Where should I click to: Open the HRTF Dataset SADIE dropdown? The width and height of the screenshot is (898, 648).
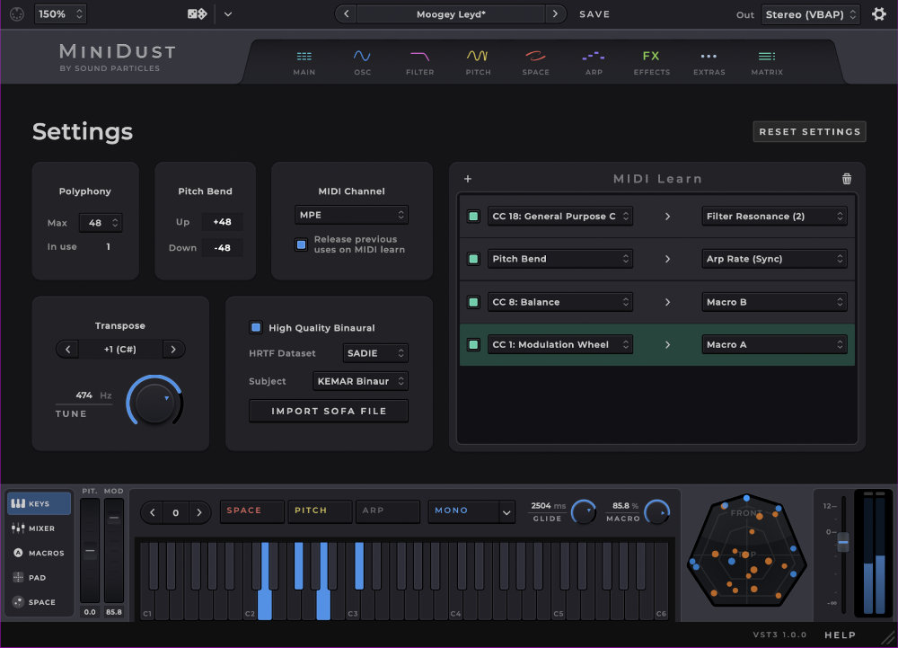click(374, 353)
